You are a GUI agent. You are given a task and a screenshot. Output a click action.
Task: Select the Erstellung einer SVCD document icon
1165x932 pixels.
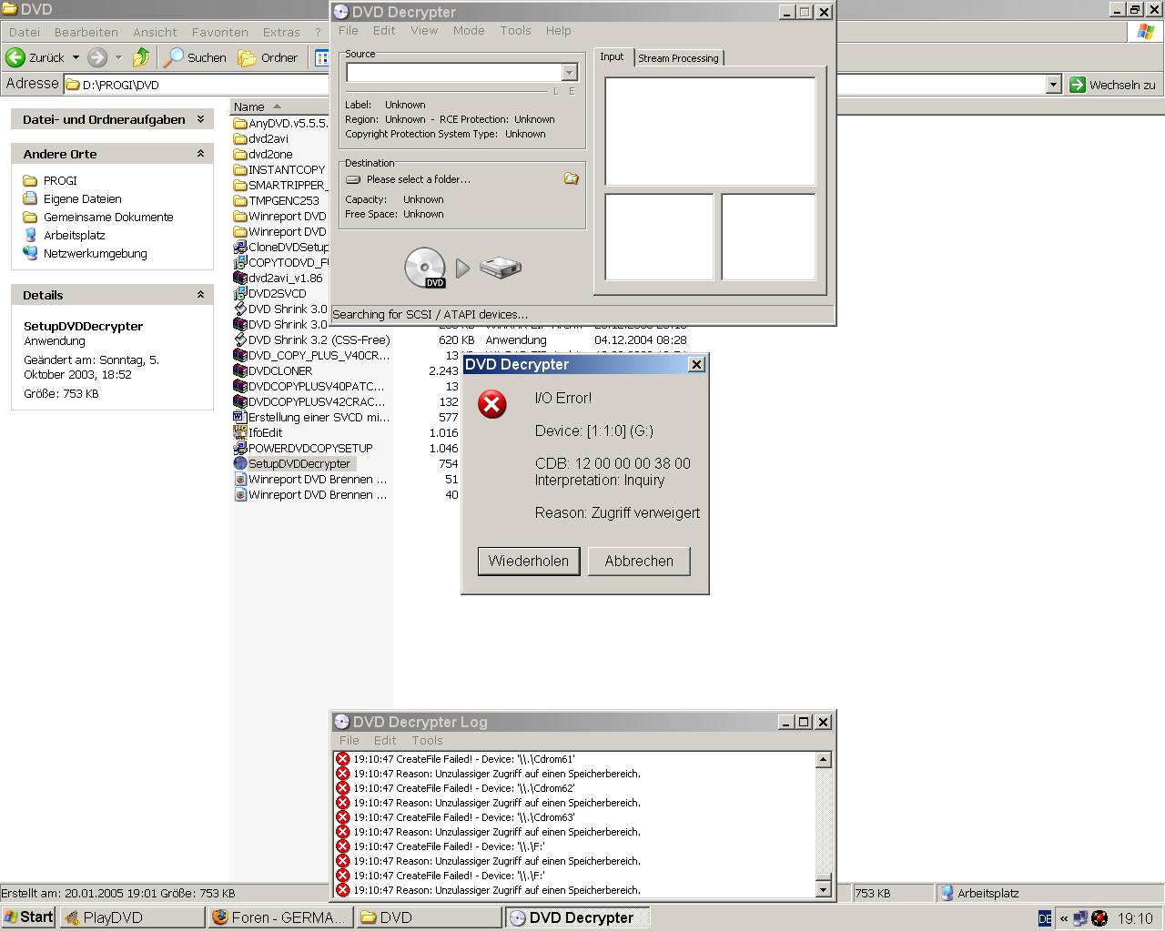(240, 417)
